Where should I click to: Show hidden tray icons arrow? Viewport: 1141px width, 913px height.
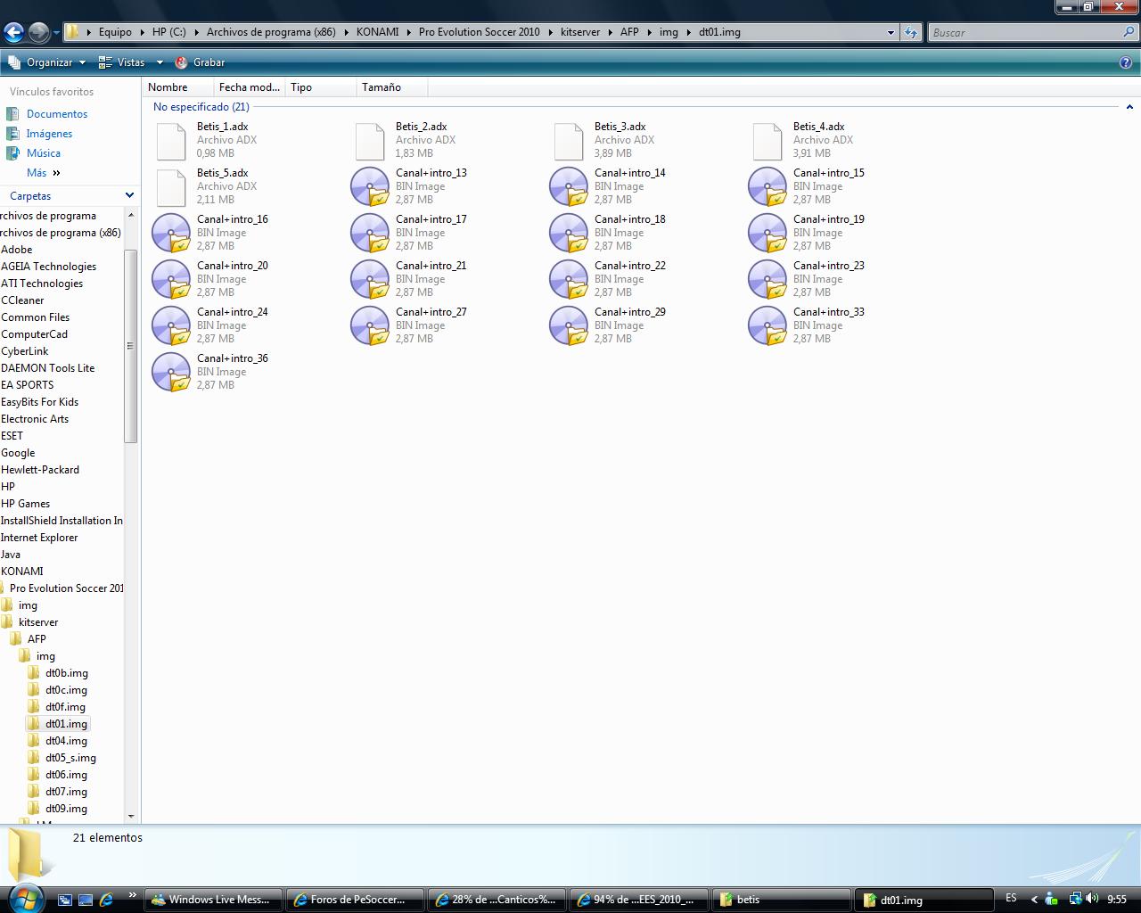(x=1034, y=899)
